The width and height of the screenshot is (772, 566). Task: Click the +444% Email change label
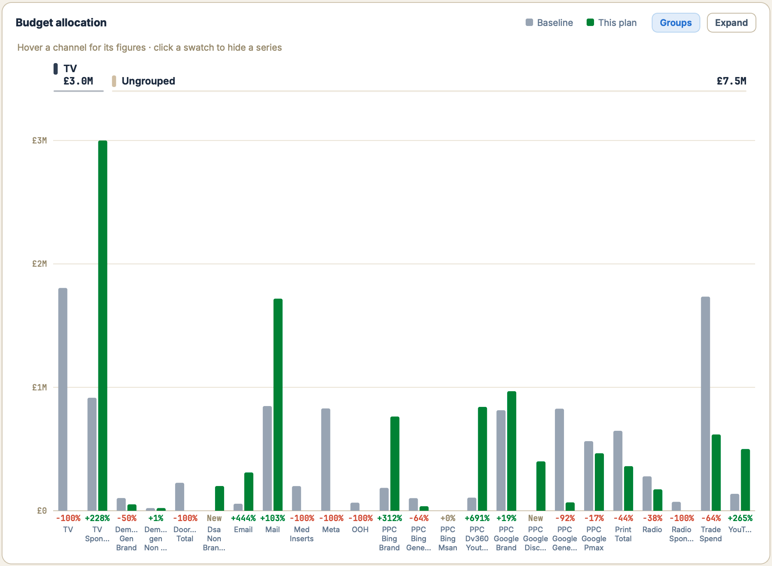[x=243, y=518]
